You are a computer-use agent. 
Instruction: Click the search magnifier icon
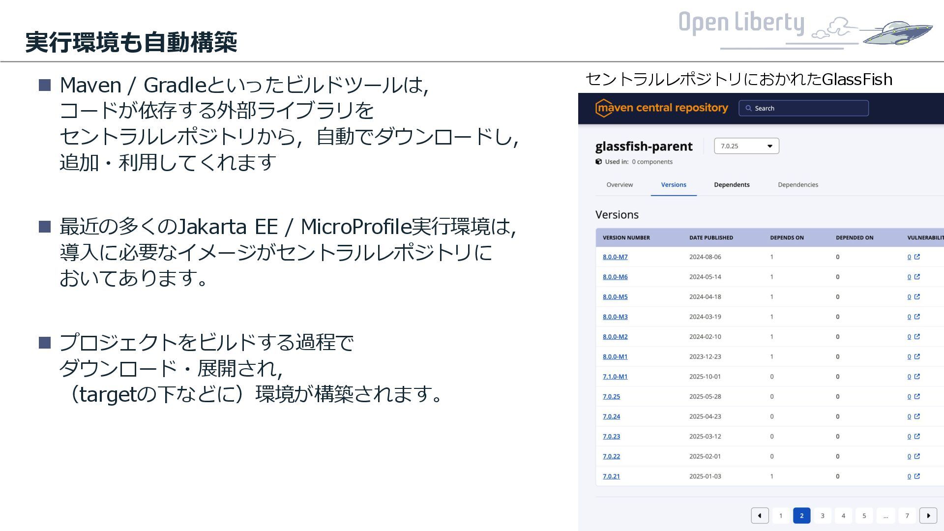(748, 108)
